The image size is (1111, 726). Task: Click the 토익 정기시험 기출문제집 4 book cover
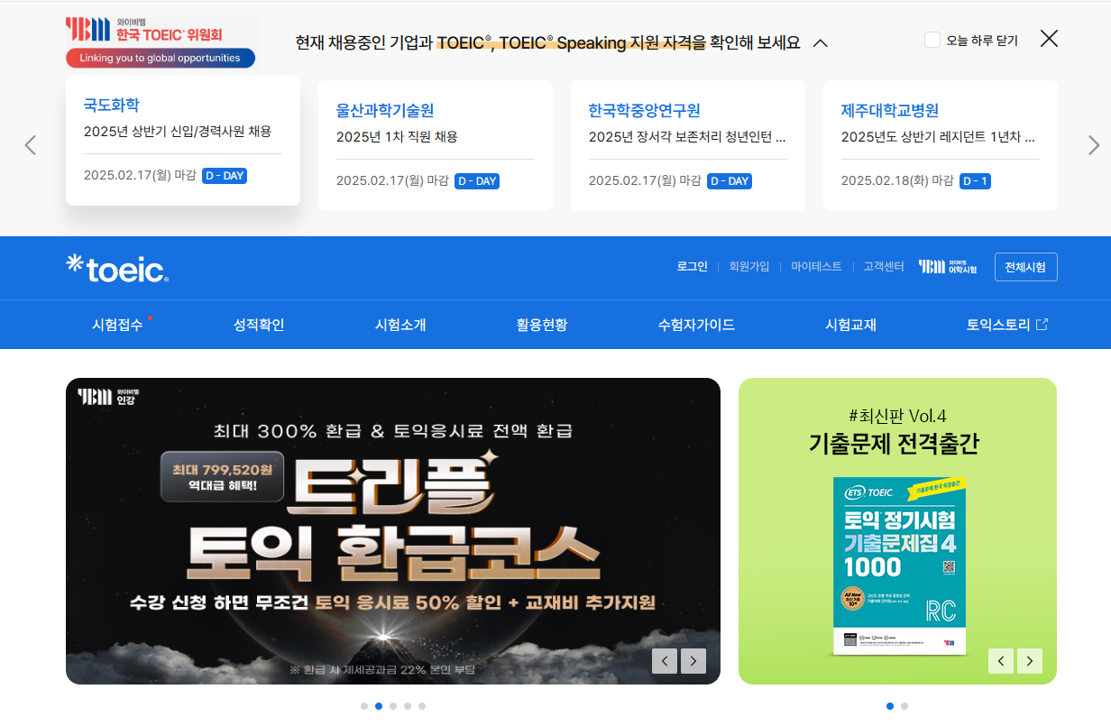[900, 565]
